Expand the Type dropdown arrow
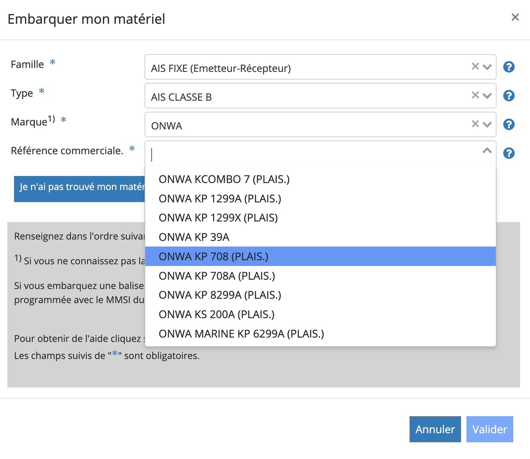This screenshot has height=459, width=530. tap(487, 96)
